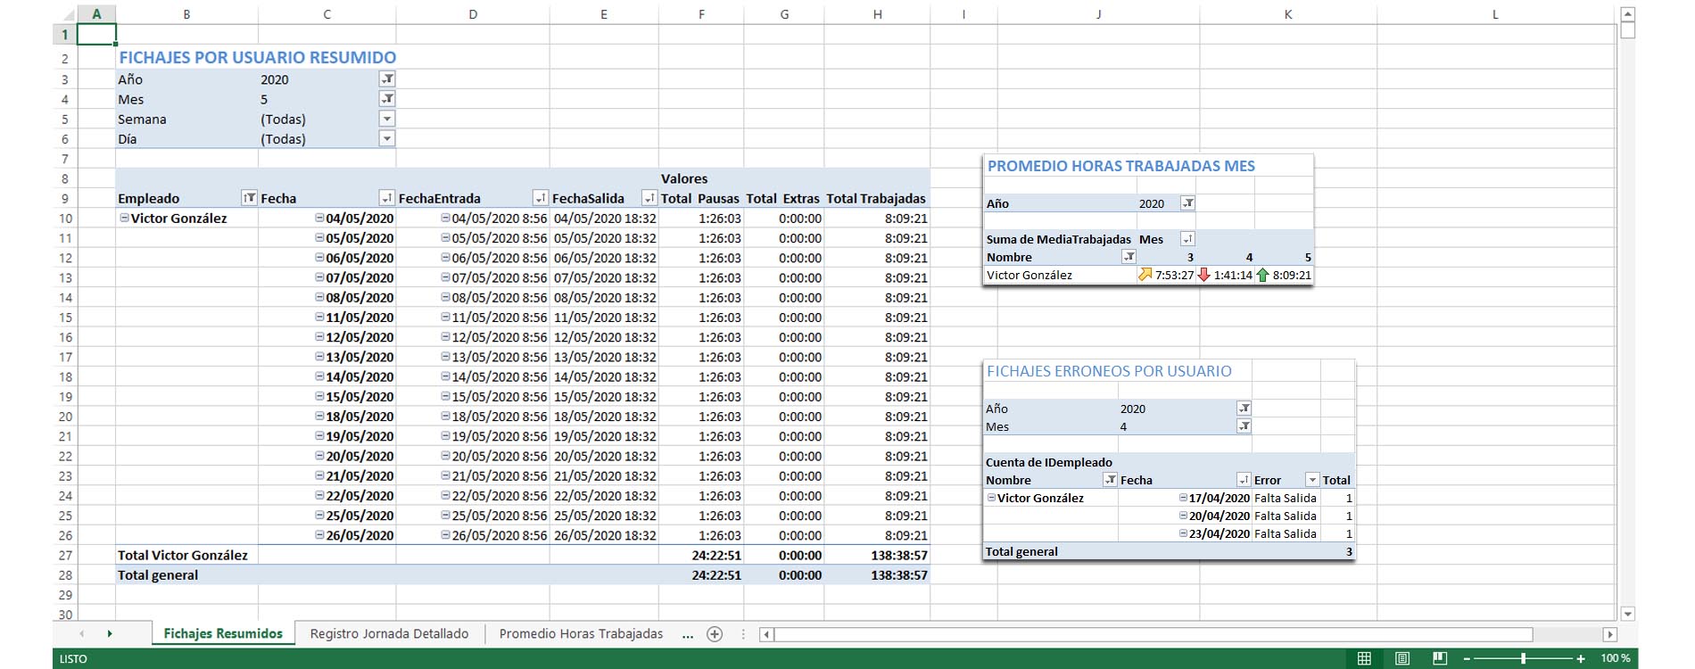Switch to Promedio Horas Trabajadas sheet tab

pos(581,634)
